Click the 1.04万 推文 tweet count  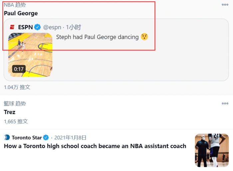coord(17,87)
